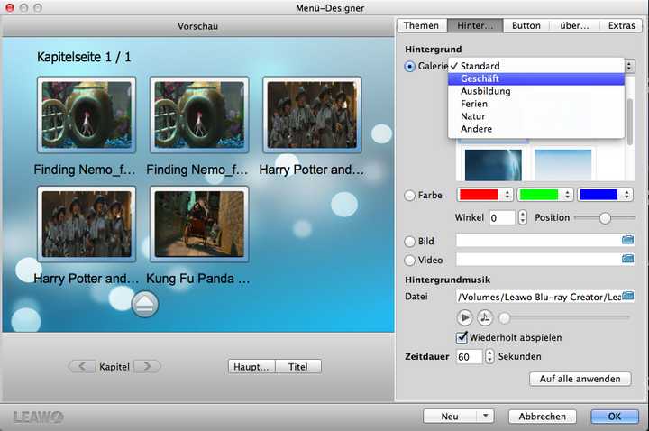The image size is (649, 431).
Task: Play the background music preview
Action: (x=465, y=317)
